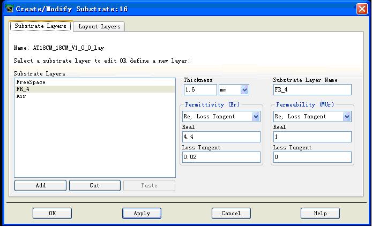Screen dimensions: 372x227
Task: Click the ADS icon in the title bar
Action: coord(10,9)
